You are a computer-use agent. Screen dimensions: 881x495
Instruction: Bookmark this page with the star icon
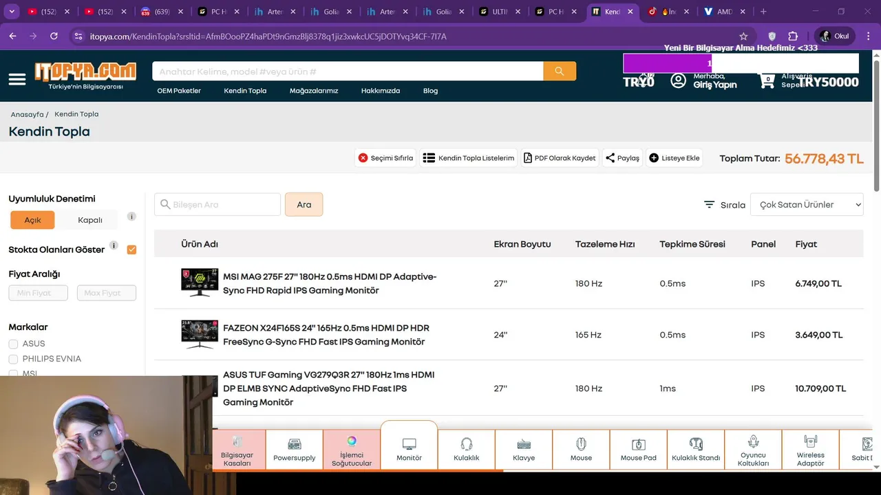(x=743, y=36)
